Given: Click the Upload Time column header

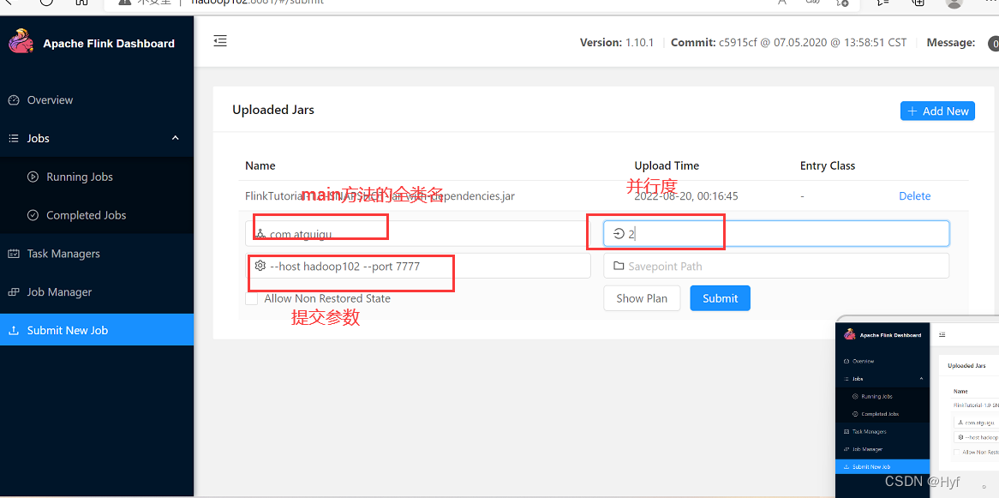Looking at the screenshot, I should (667, 165).
